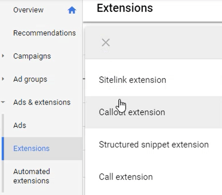Collapse the Ads & extensions arrow

(x=3, y=102)
